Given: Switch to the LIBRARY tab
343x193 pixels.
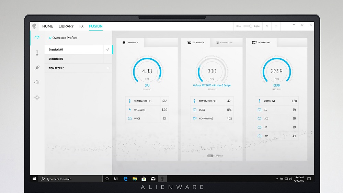Looking at the screenshot, I should (x=66, y=26).
